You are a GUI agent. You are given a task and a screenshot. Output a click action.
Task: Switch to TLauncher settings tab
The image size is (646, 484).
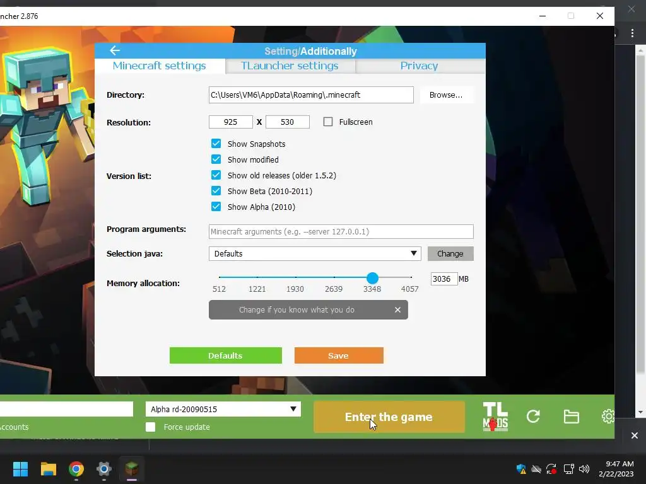290,66
